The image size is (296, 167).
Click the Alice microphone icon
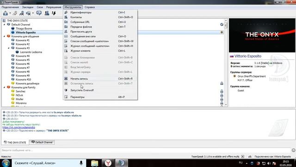tap(81, 163)
